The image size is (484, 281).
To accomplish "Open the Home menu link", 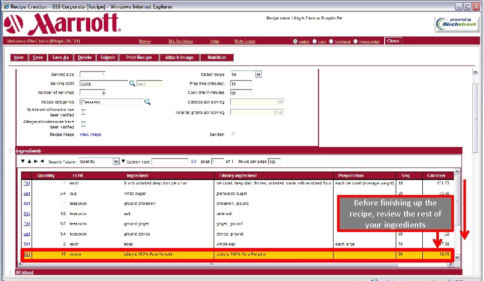I will 145,41.
